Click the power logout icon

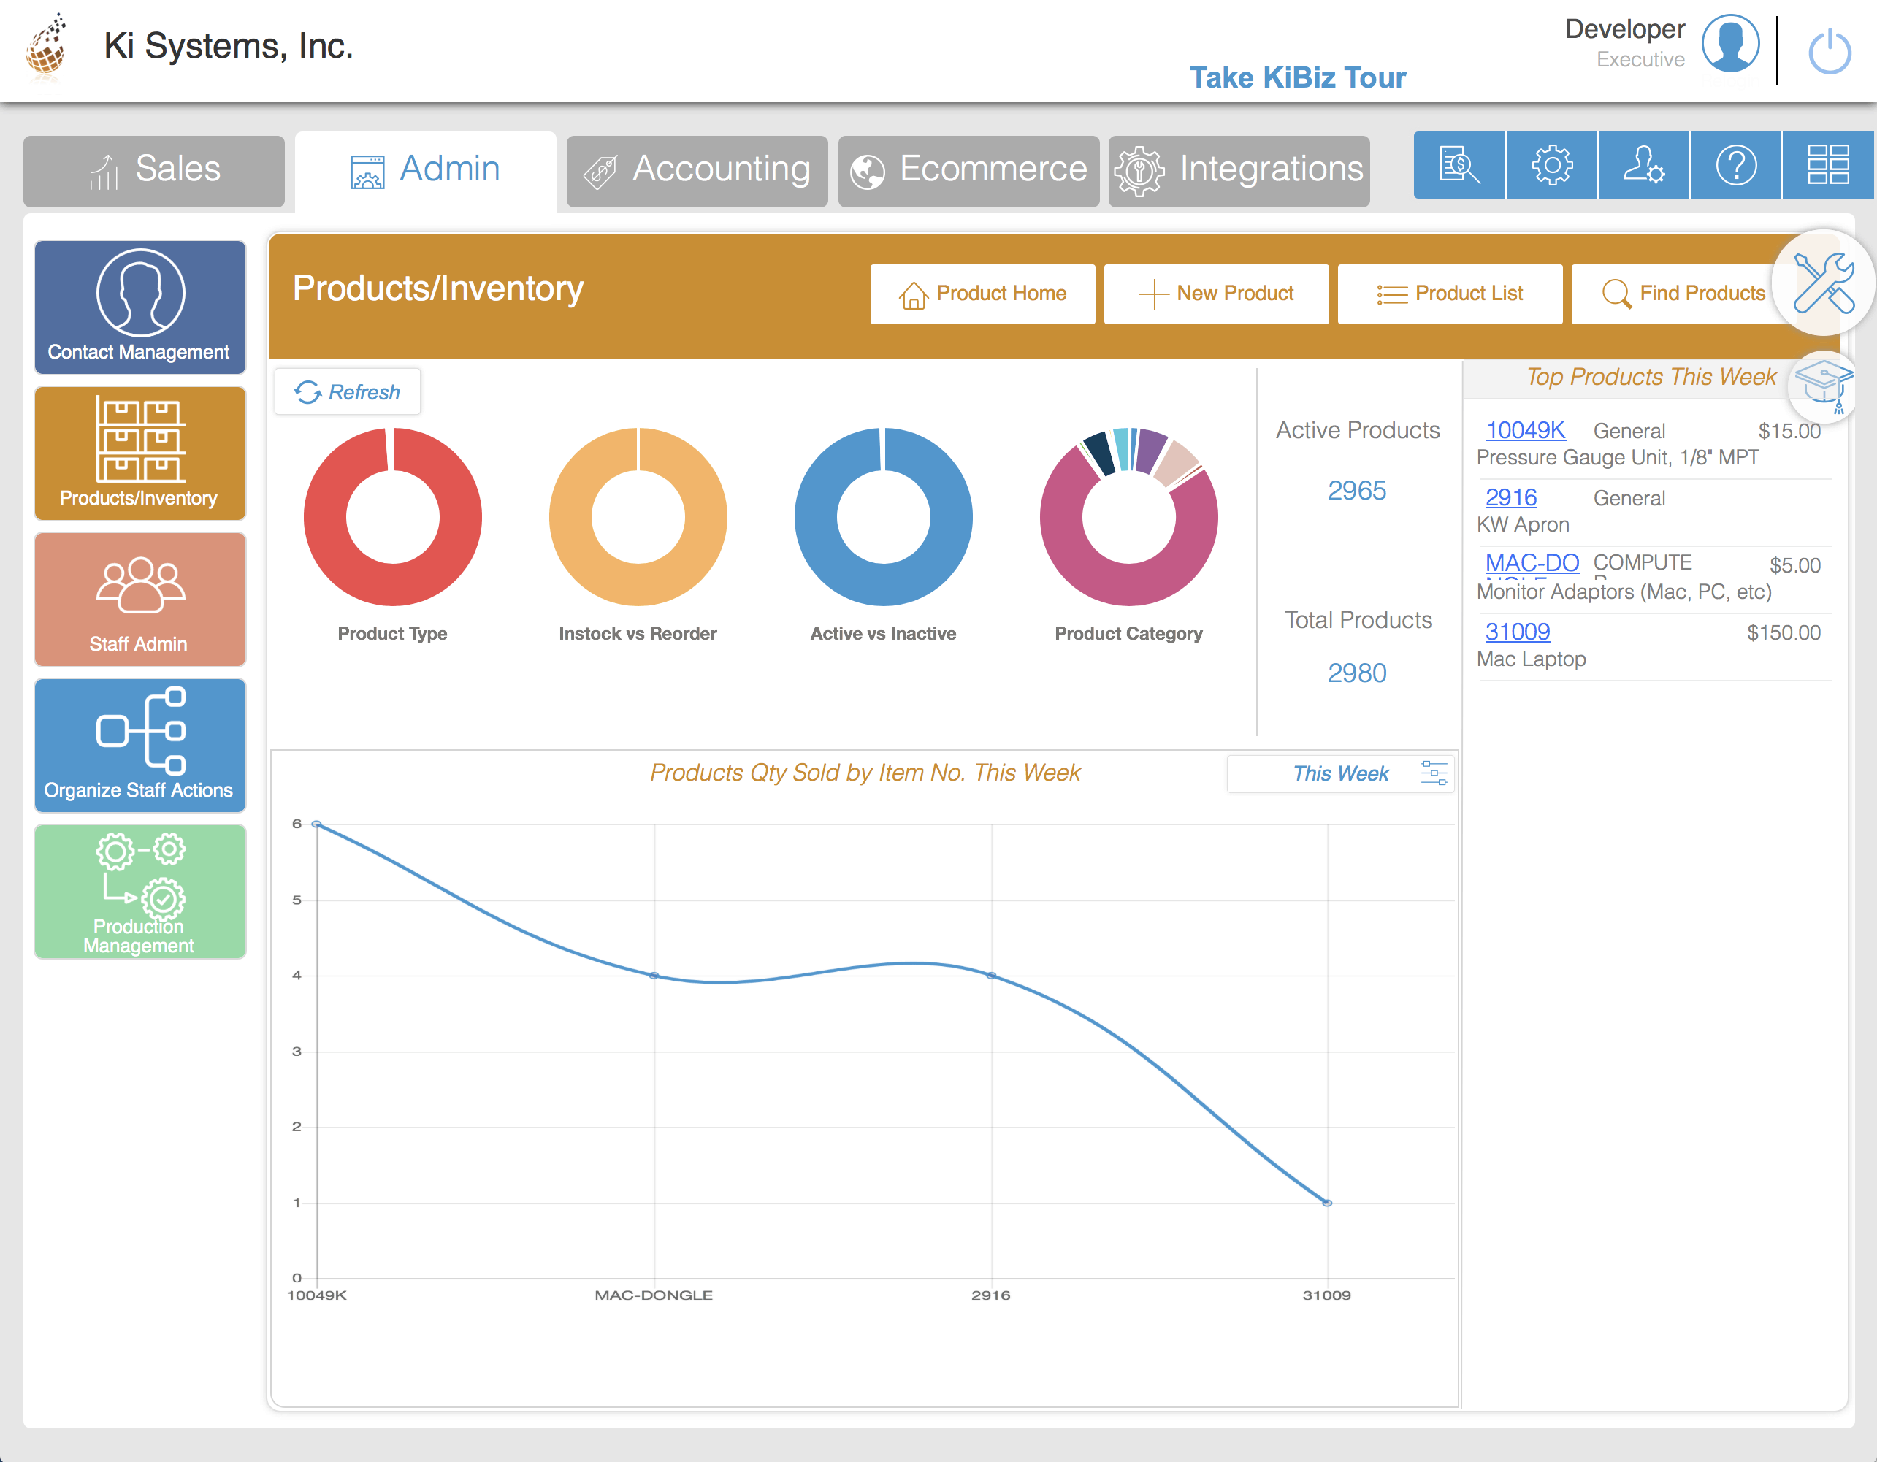click(x=1829, y=52)
